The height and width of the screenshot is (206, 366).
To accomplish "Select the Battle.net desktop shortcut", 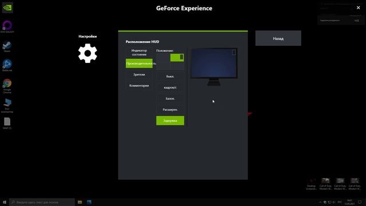I will click(7, 65).
